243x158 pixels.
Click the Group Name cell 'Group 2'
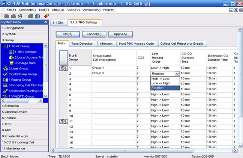coord(114,73)
